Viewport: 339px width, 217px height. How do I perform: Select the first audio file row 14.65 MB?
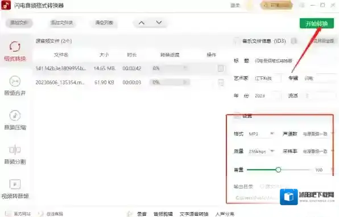130,68
